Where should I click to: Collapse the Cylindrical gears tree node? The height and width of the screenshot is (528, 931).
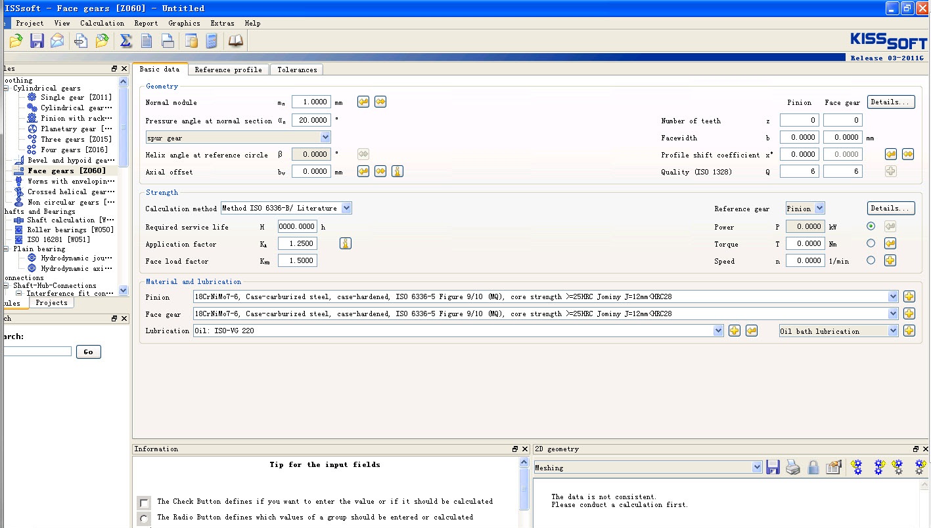tap(7, 88)
